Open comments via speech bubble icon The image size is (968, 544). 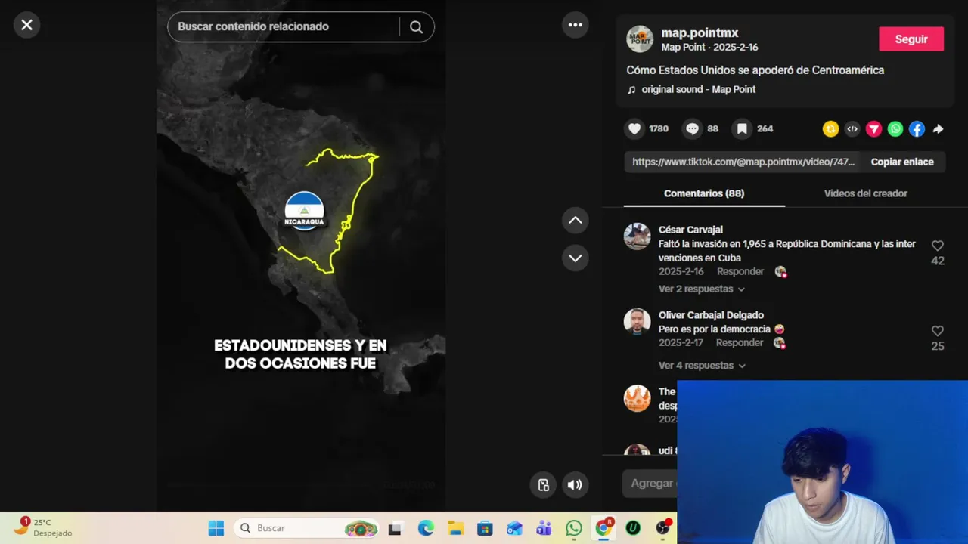[692, 129]
